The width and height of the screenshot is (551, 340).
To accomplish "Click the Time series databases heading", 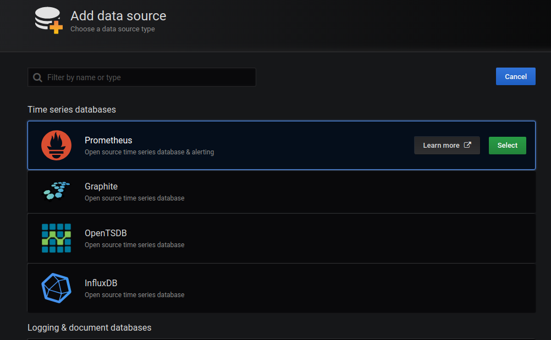I will point(71,109).
